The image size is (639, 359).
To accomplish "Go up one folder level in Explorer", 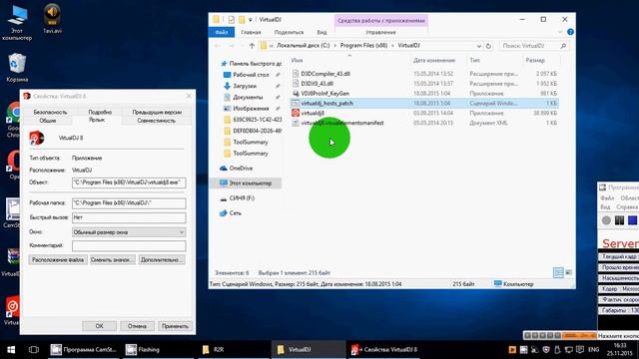I will tap(252, 46).
